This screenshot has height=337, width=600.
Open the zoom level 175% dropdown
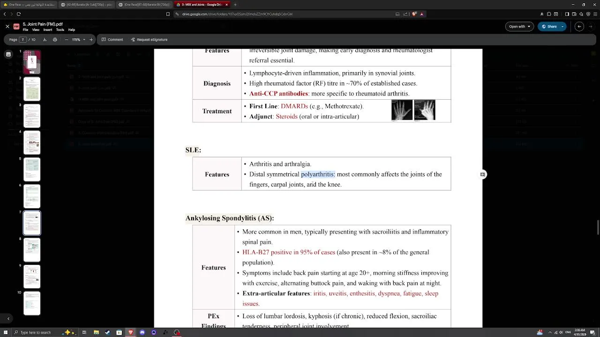tap(78, 39)
